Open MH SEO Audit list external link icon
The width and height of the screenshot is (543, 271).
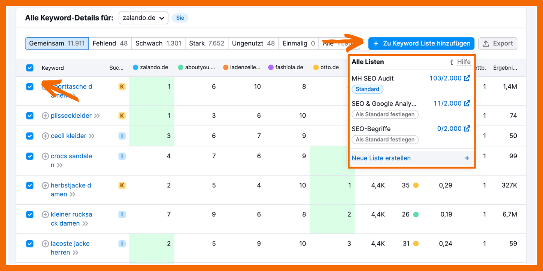tap(467, 78)
